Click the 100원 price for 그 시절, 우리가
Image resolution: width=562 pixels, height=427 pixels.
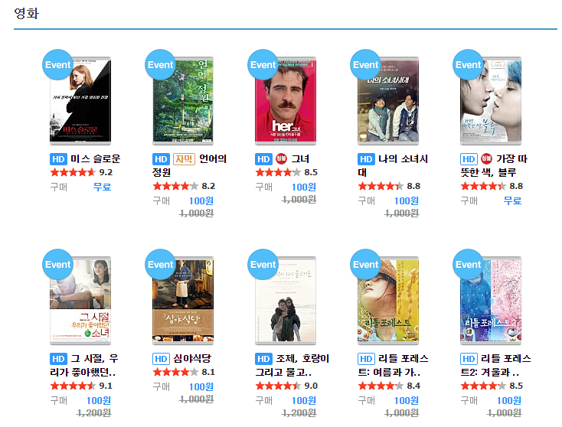tap(99, 400)
